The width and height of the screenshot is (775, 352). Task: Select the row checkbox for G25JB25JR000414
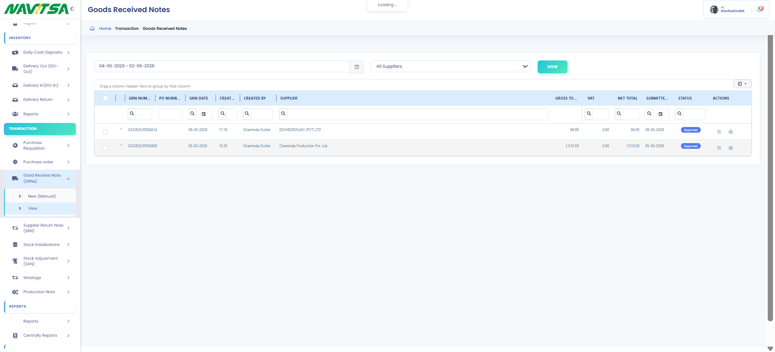(x=105, y=132)
